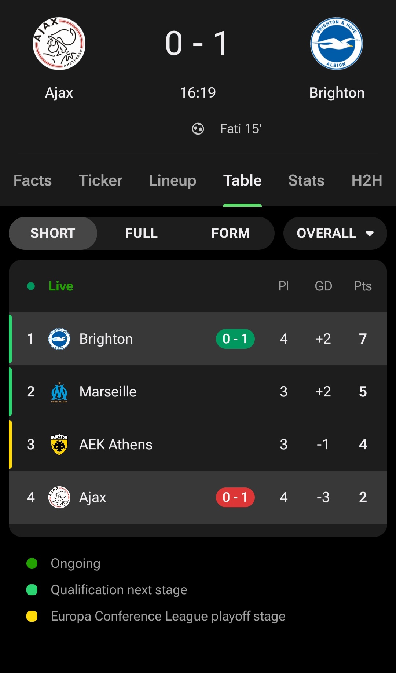Screen dimensions: 396x673
Task: Switch to the Lineup tab
Action: pyautogui.click(x=173, y=180)
